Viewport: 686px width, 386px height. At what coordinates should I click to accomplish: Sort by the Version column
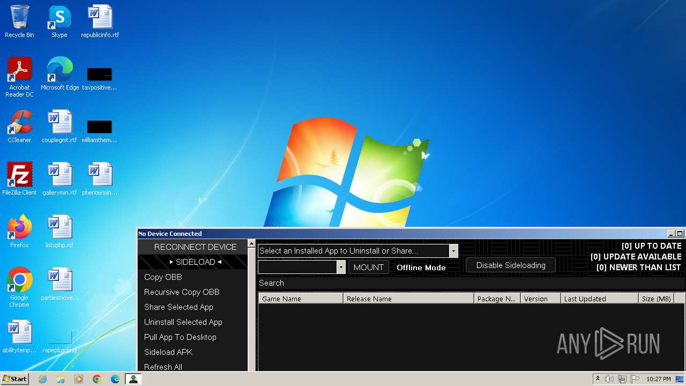541,299
